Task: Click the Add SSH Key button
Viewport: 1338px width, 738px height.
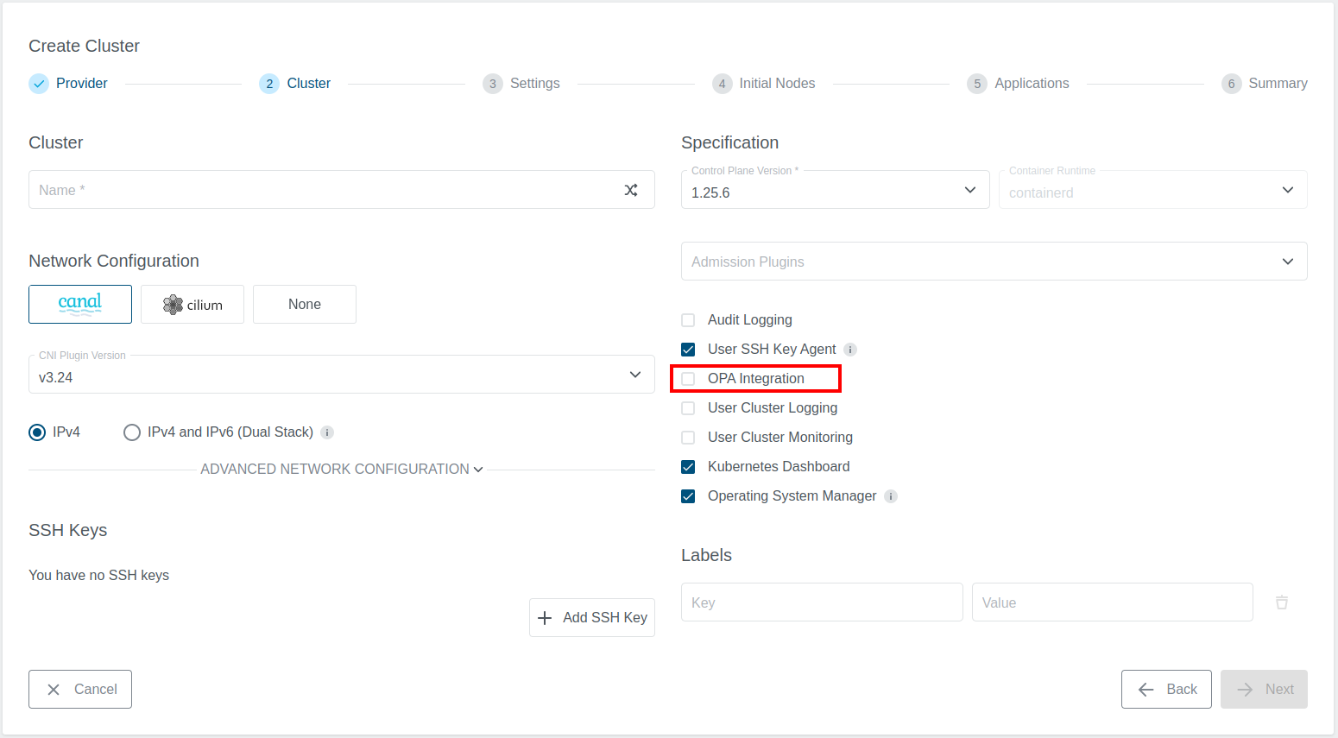Action: click(x=592, y=617)
